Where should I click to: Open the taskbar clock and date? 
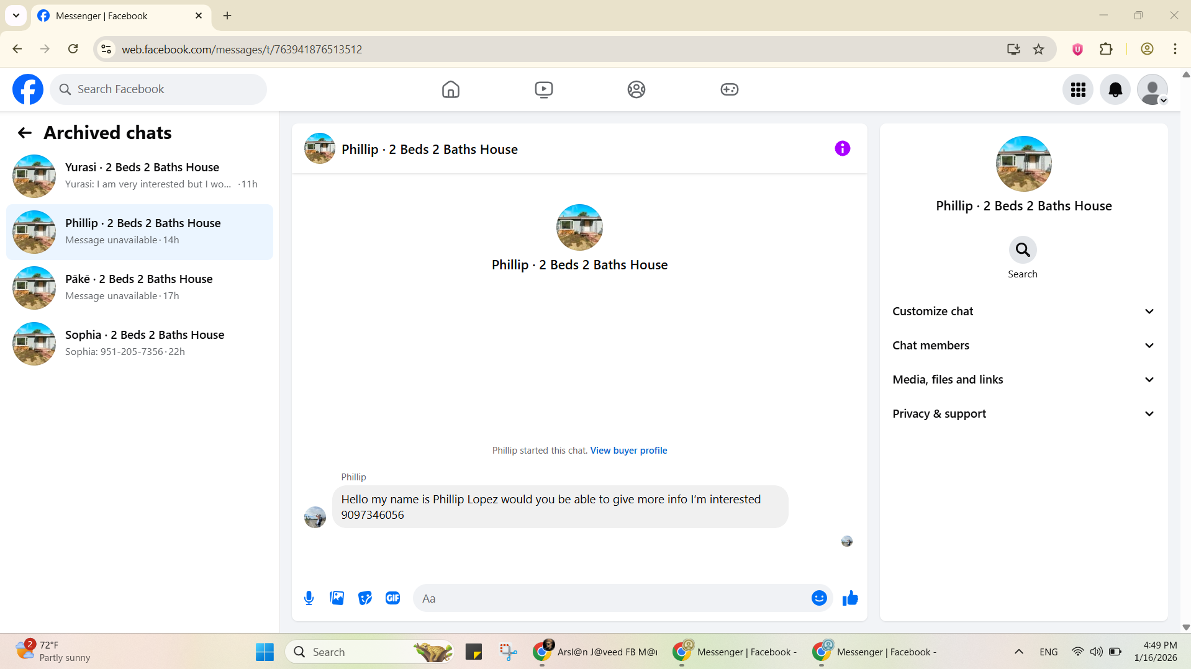point(1155,652)
